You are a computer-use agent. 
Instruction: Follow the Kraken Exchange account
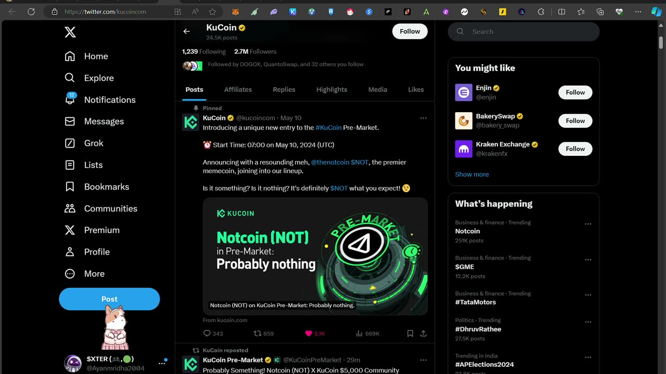point(575,149)
